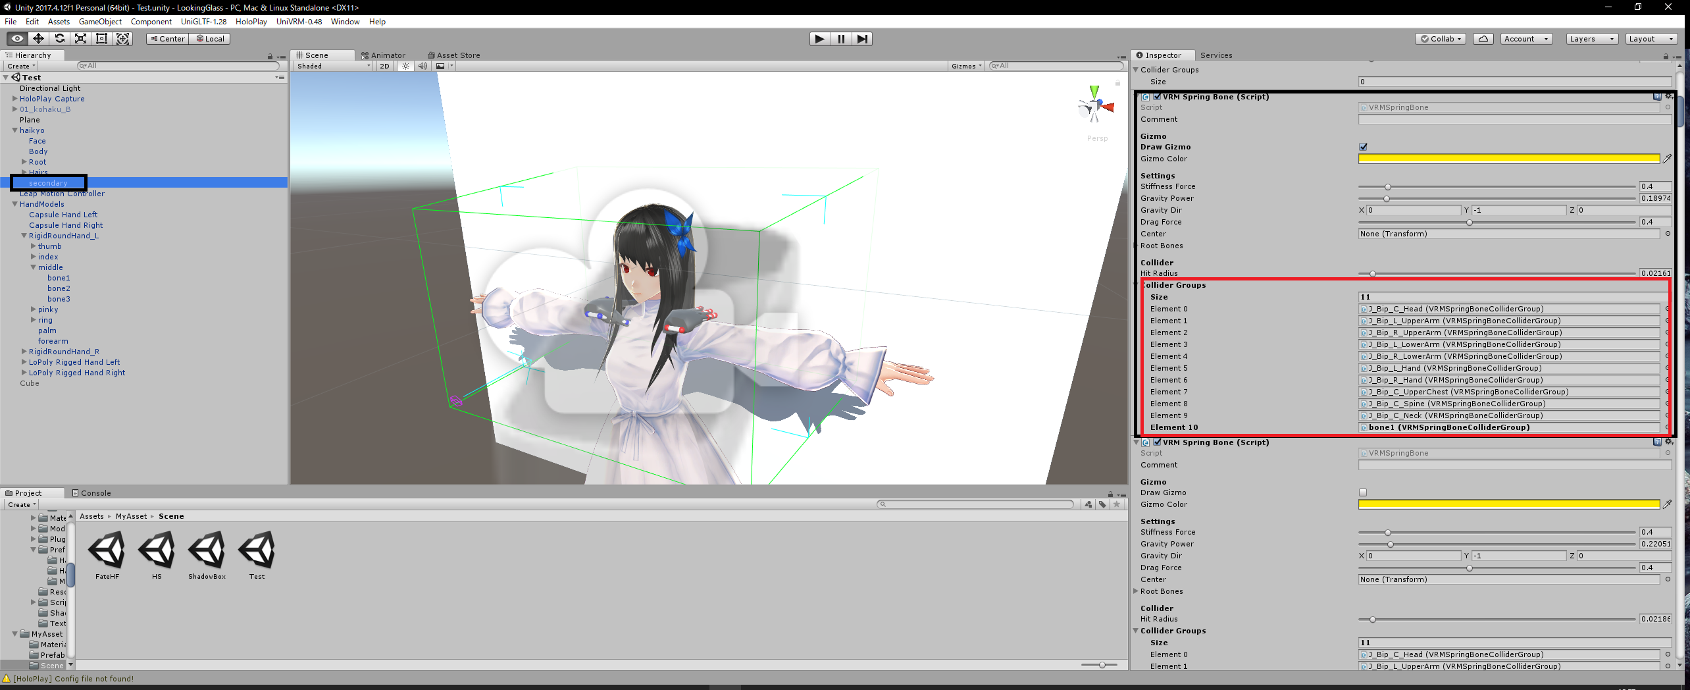Mute scene view audio
1690x690 pixels.
click(x=423, y=66)
